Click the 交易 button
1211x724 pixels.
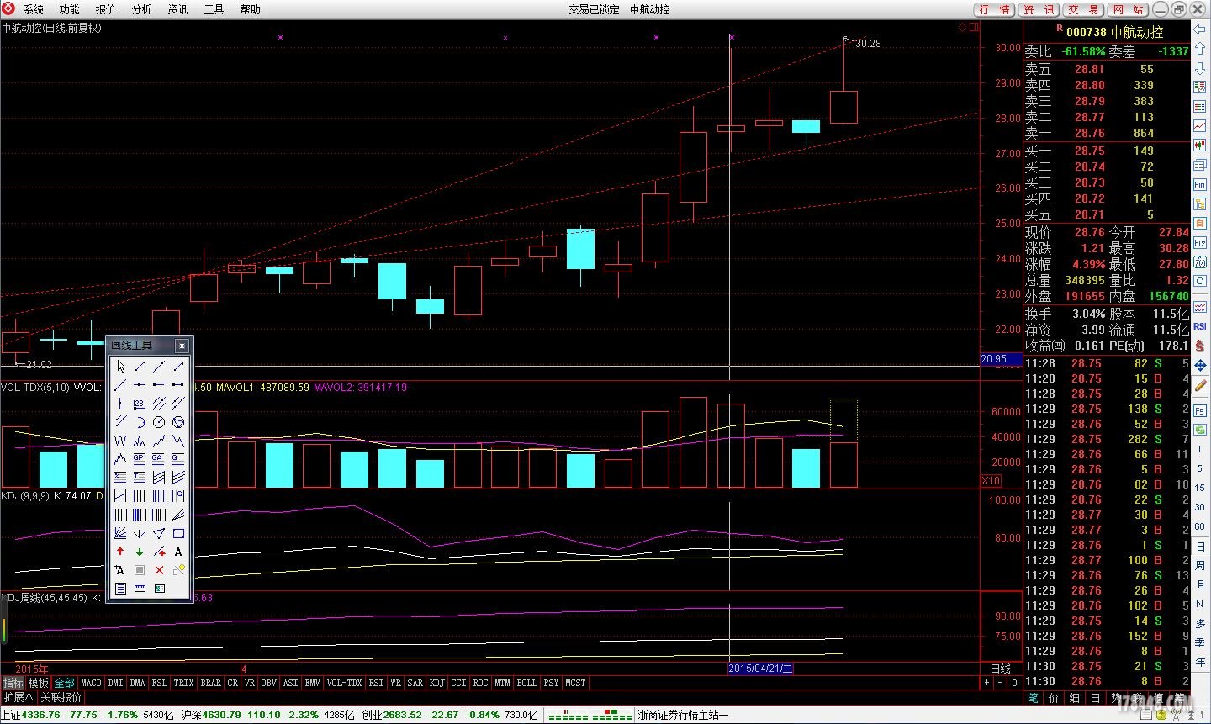[1083, 9]
